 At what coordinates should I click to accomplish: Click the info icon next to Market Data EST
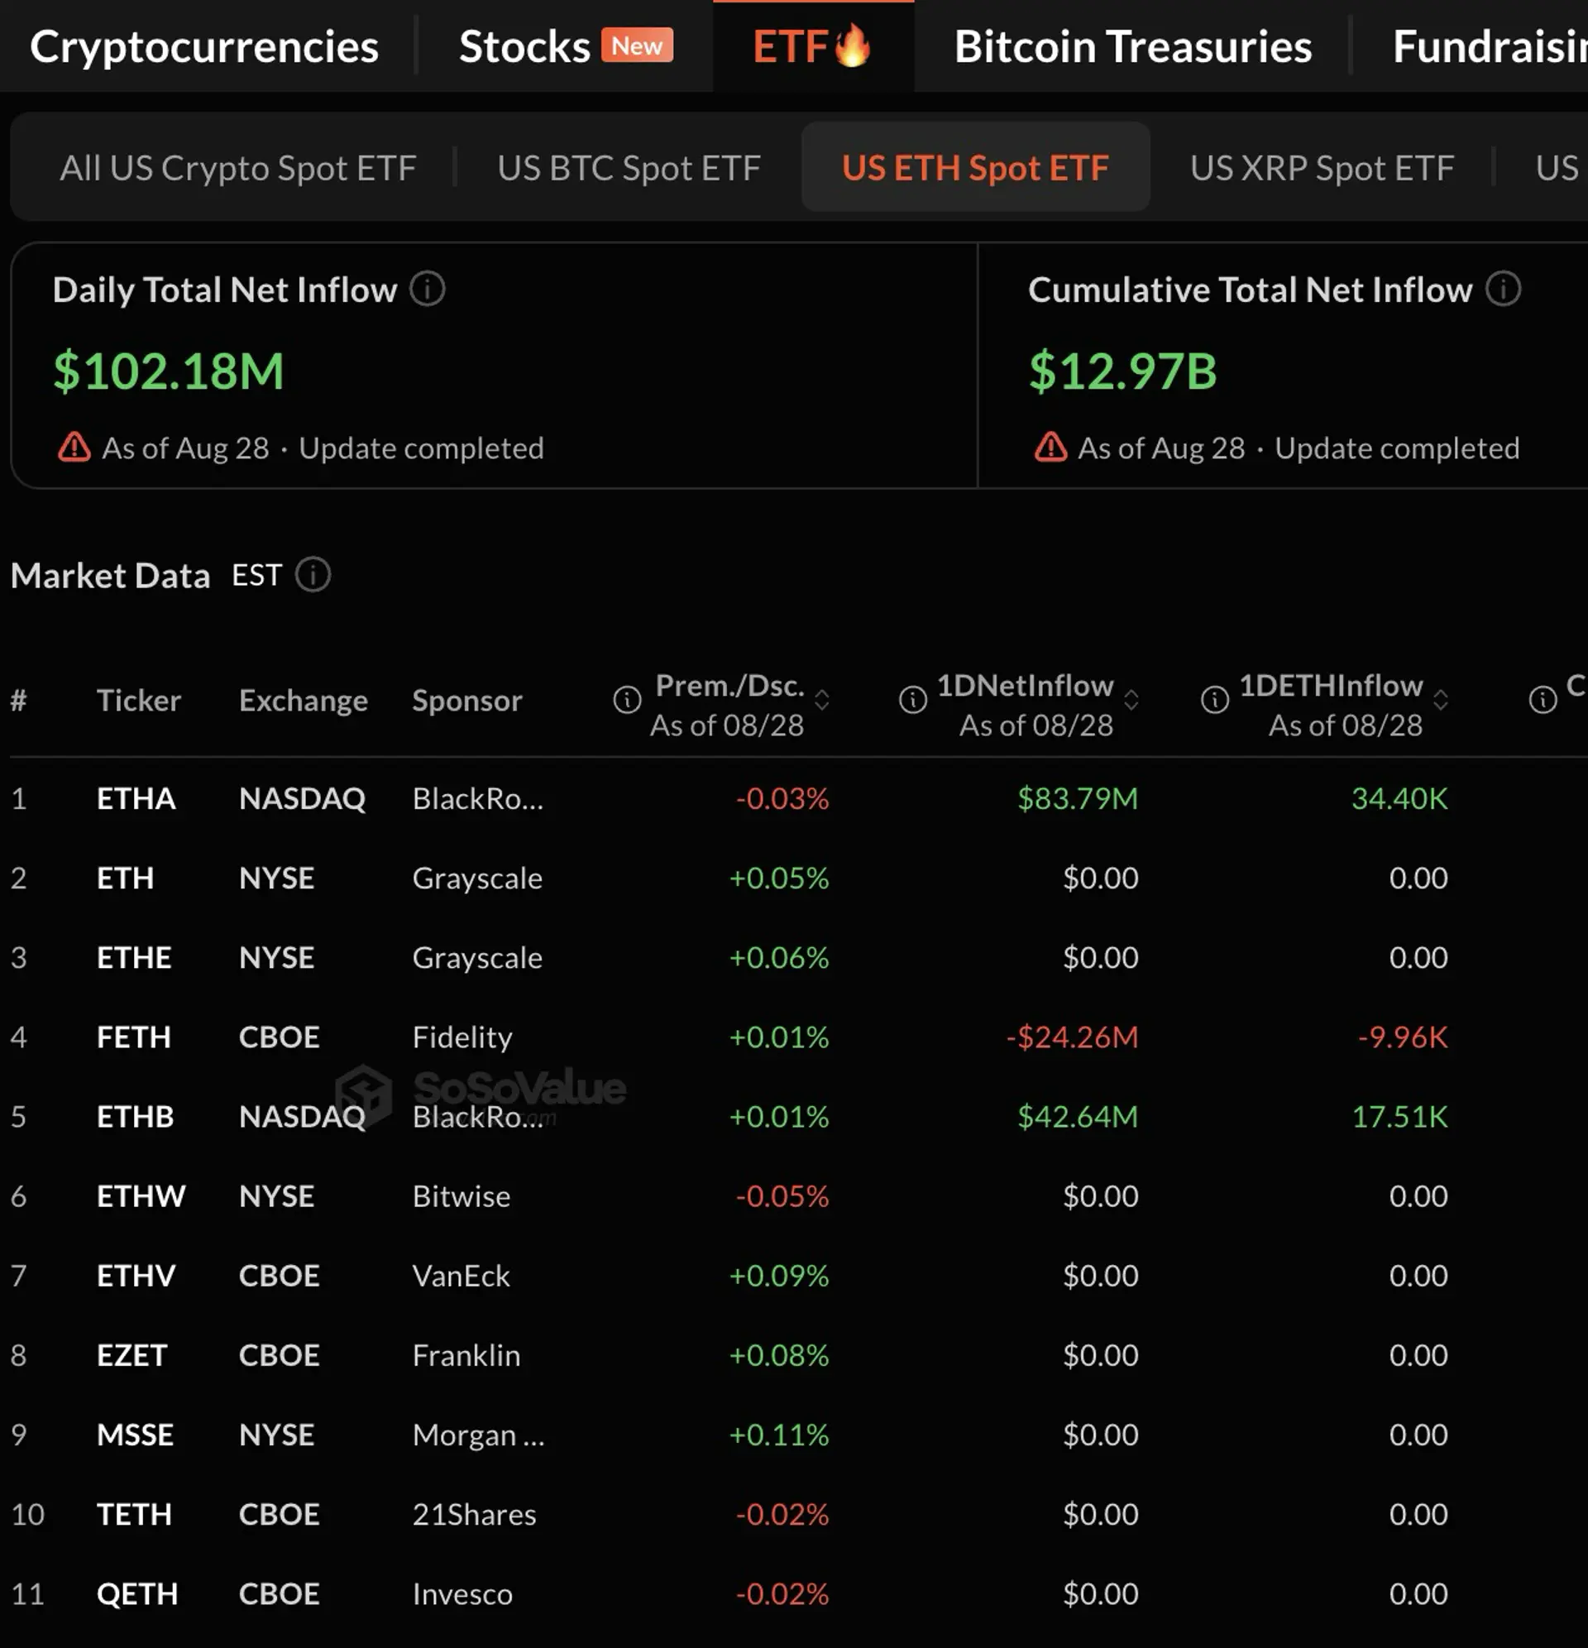(x=313, y=575)
